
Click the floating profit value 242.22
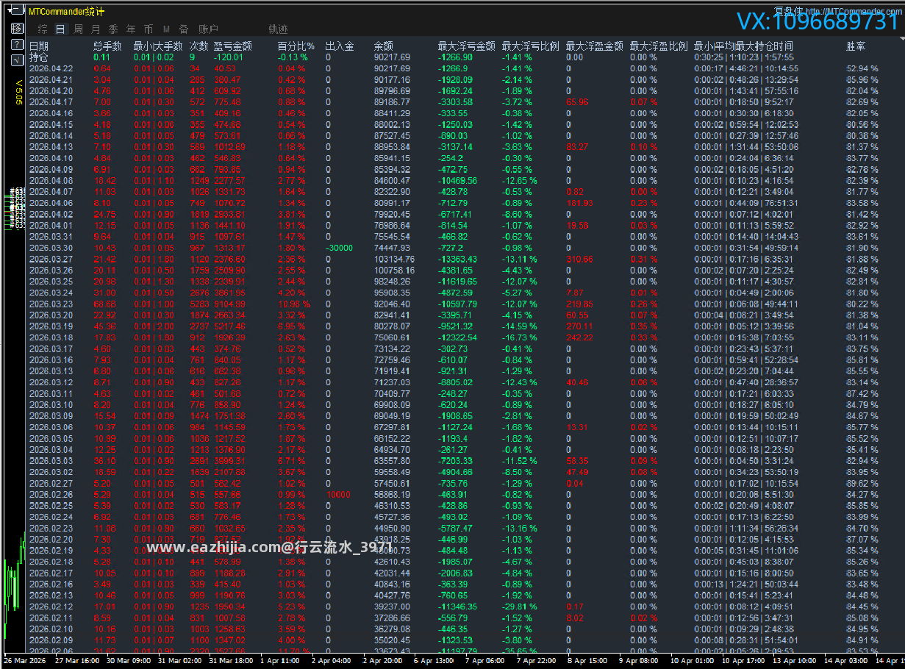(x=579, y=337)
